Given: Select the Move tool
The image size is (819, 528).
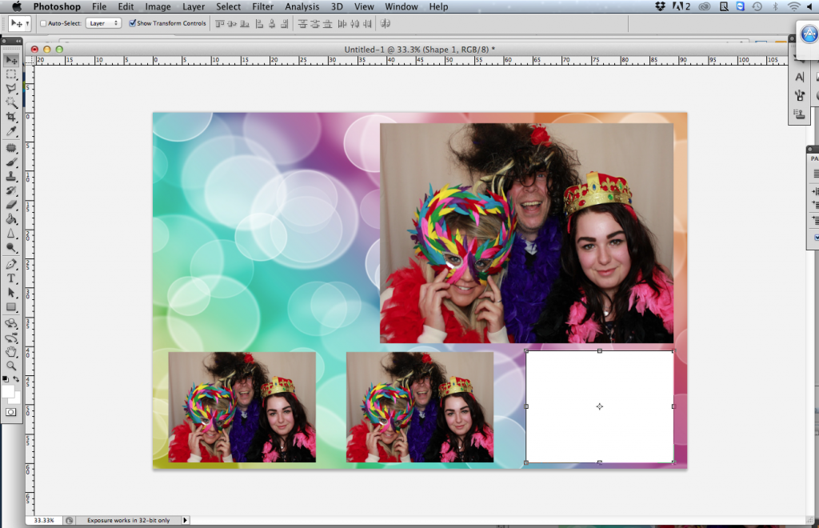Looking at the screenshot, I should [12, 59].
